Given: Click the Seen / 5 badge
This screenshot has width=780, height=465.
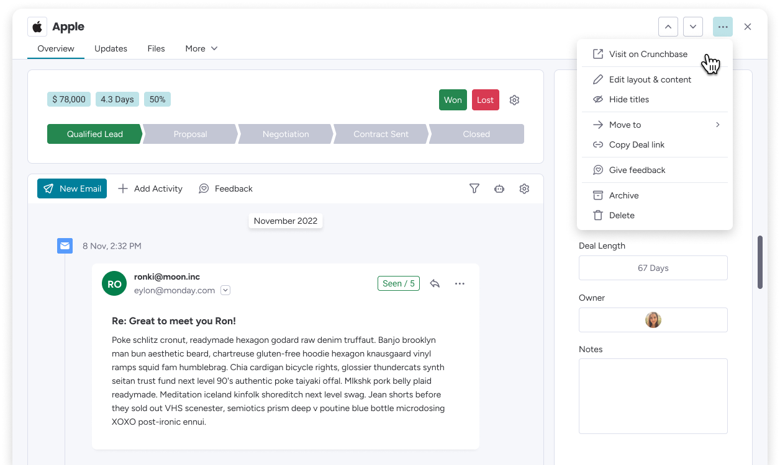Looking at the screenshot, I should pyautogui.click(x=399, y=283).
